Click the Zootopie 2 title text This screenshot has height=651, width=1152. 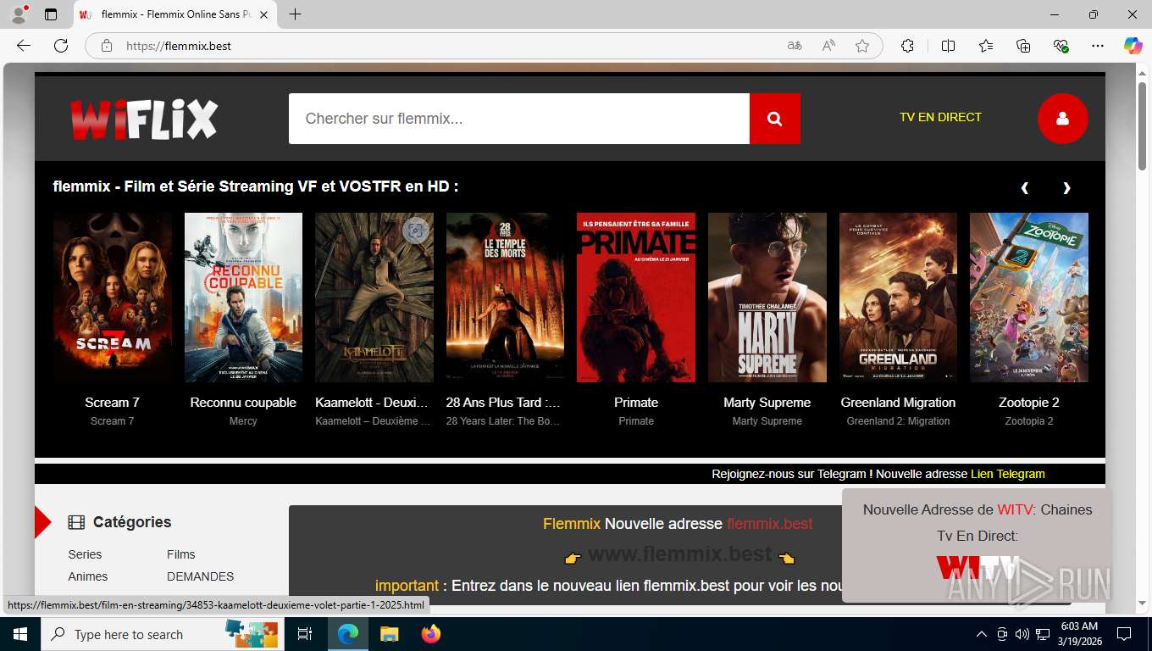click(x=1029, y=403)
